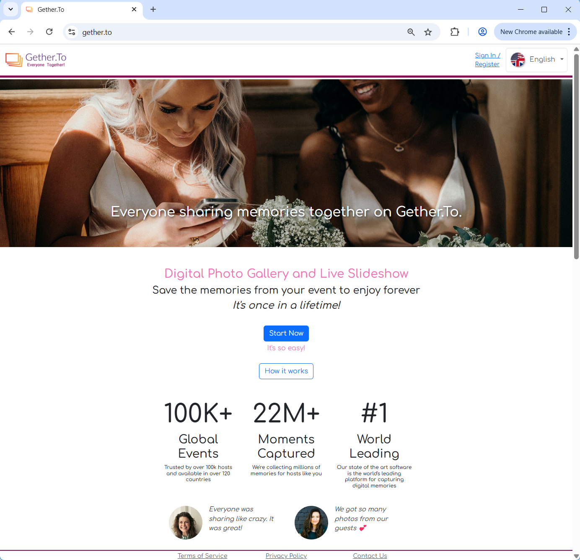Open the Extensions puzzle icon
This screenshot has height=560, width=580.
coord(455,32)
